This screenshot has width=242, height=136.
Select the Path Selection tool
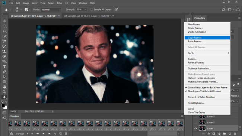pyautogui.click(x=4, y=77)
